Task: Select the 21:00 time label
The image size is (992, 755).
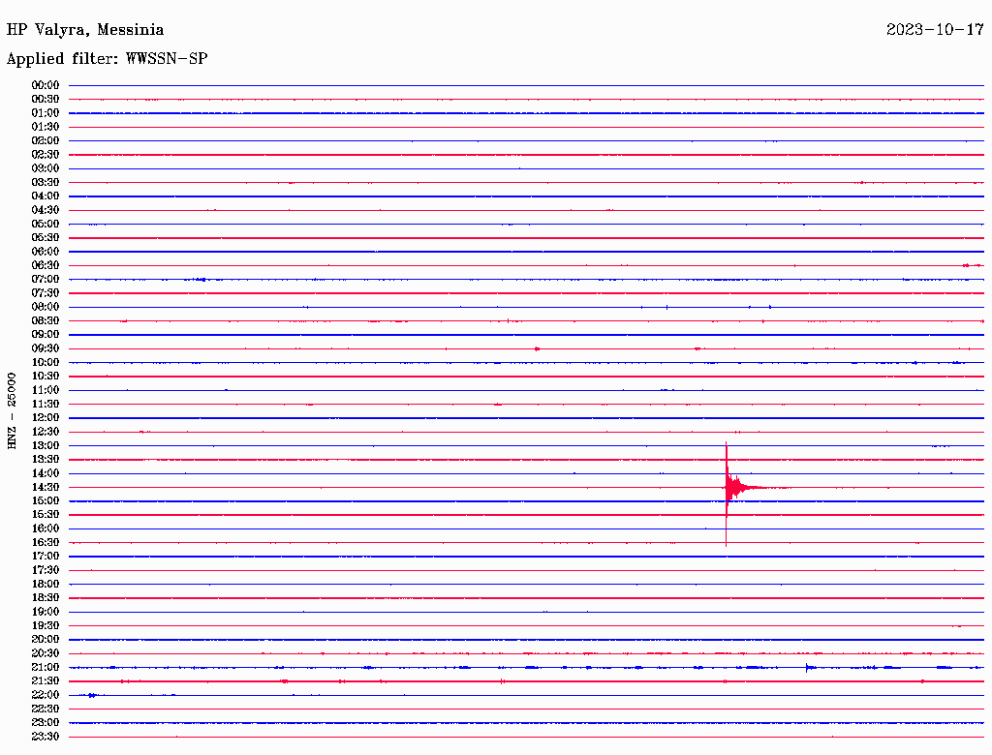Action: [46, 668]
